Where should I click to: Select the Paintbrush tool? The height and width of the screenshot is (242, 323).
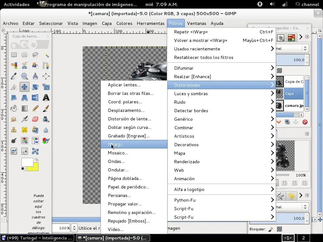(46, 108)
